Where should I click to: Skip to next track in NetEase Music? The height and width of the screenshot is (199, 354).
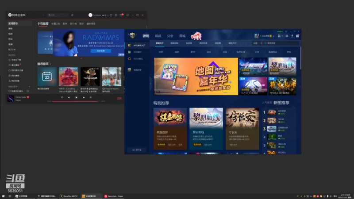pos(84,97)
